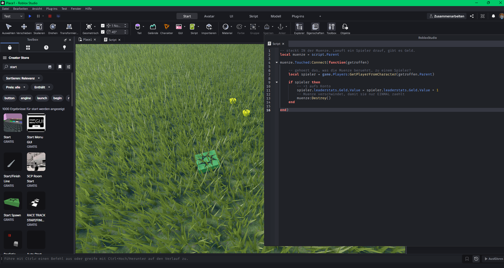Open Toolbox filter settings icon

(x=69, y=67)
